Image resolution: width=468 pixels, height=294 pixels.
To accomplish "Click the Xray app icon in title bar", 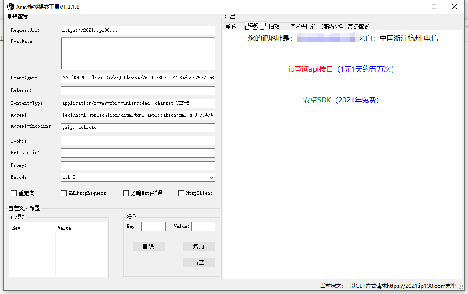I will tap(11, 7).
